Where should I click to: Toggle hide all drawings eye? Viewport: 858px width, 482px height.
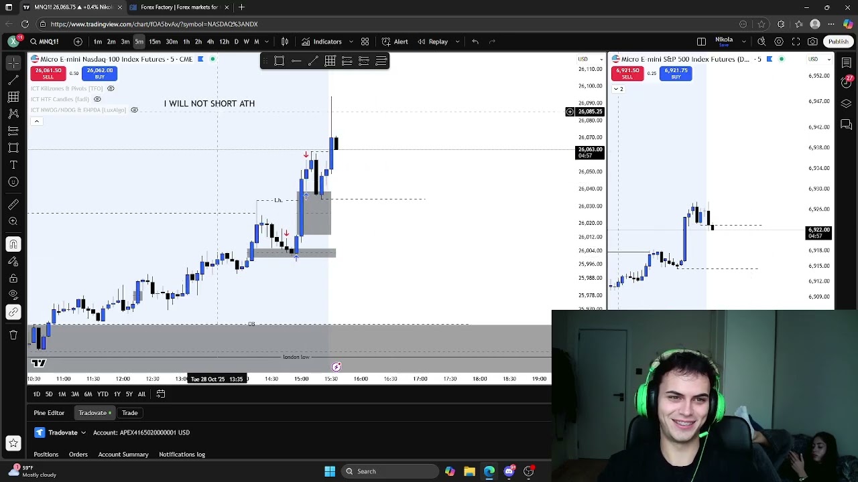tap(13, 295)
